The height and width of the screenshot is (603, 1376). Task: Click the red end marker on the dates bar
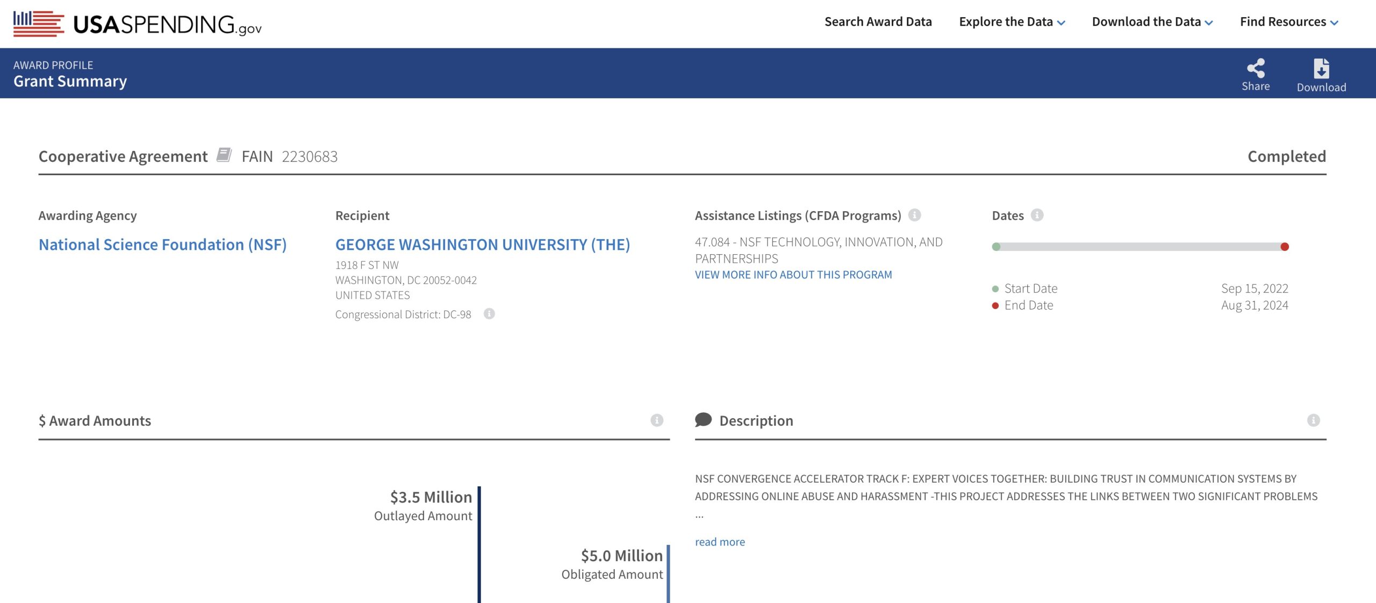tap(1285, 247)
